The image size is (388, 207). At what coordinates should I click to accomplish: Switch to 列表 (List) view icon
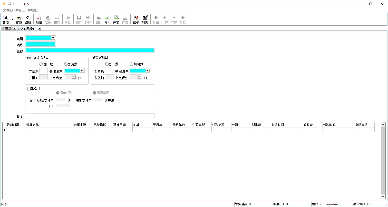145,18
